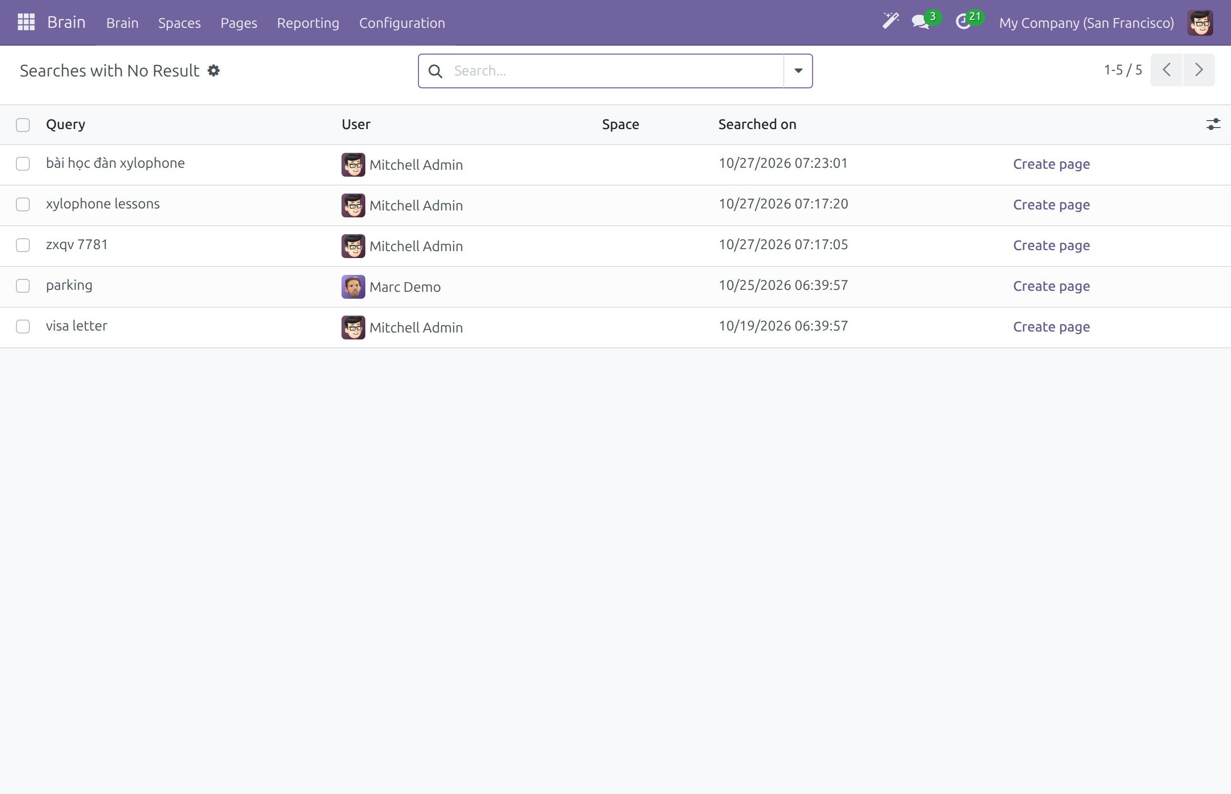Click Marc Demo's avatar in the parking row
The width and height of the screenshot is (1231, 794).
(353, 287)
